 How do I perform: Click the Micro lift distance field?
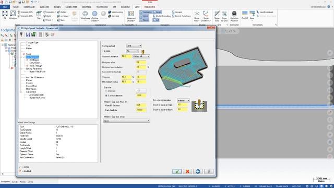(141, 105)
